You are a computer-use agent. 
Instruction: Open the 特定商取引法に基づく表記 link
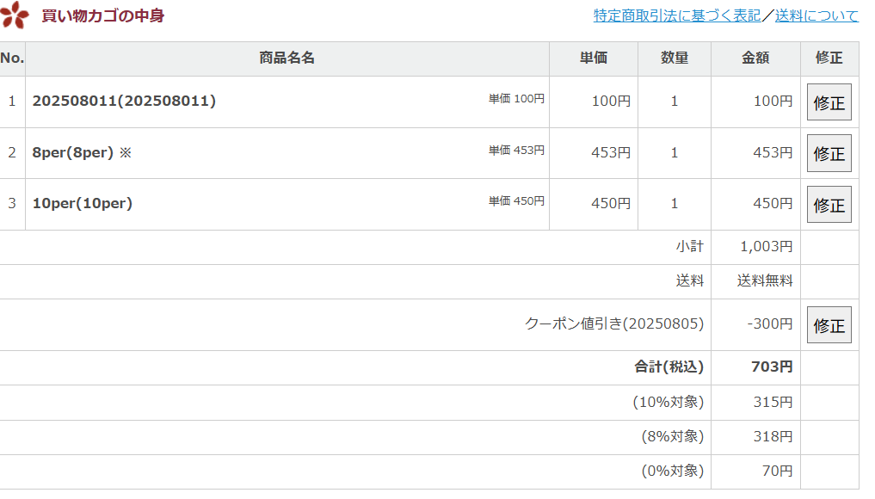[676, 15]
